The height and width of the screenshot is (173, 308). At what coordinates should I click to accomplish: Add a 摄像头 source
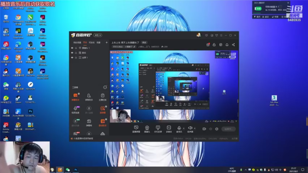click(x=147, y=129)
